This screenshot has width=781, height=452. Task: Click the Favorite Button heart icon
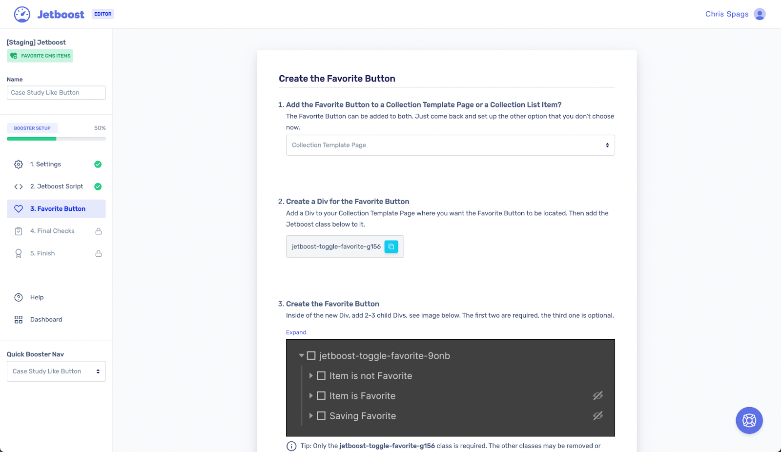pyautogui.click(x=18, y=208)
